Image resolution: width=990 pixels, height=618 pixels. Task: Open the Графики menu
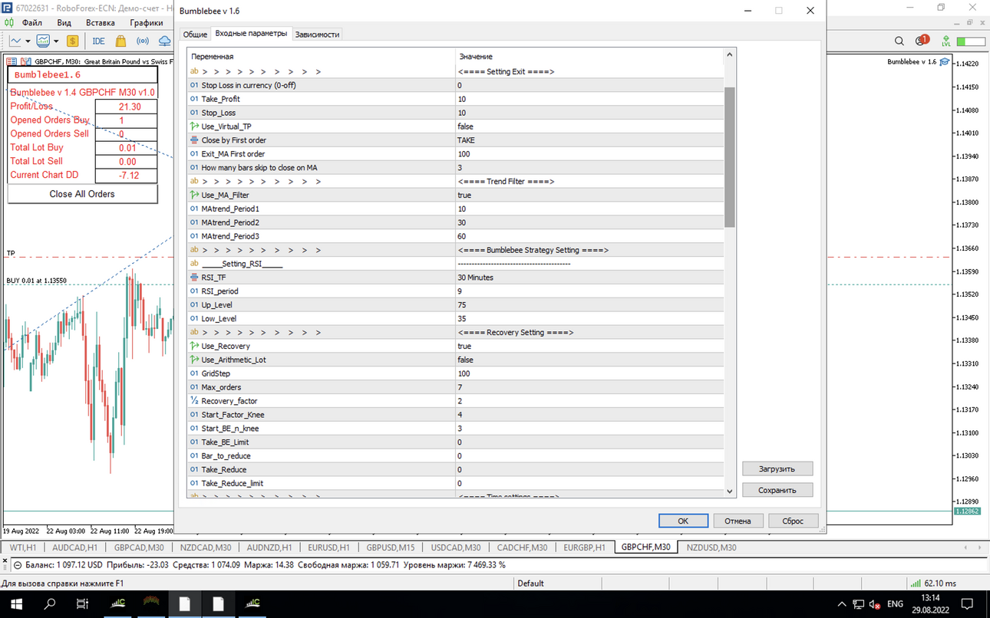tap(147, 23)
